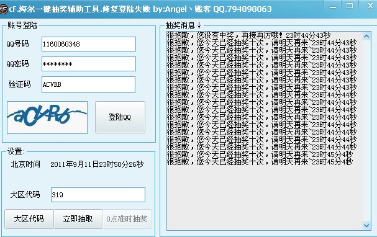The width and height of the screenshot is (377, 237).
Task: Minimize the lottery tool window
Action: point(333,7)
